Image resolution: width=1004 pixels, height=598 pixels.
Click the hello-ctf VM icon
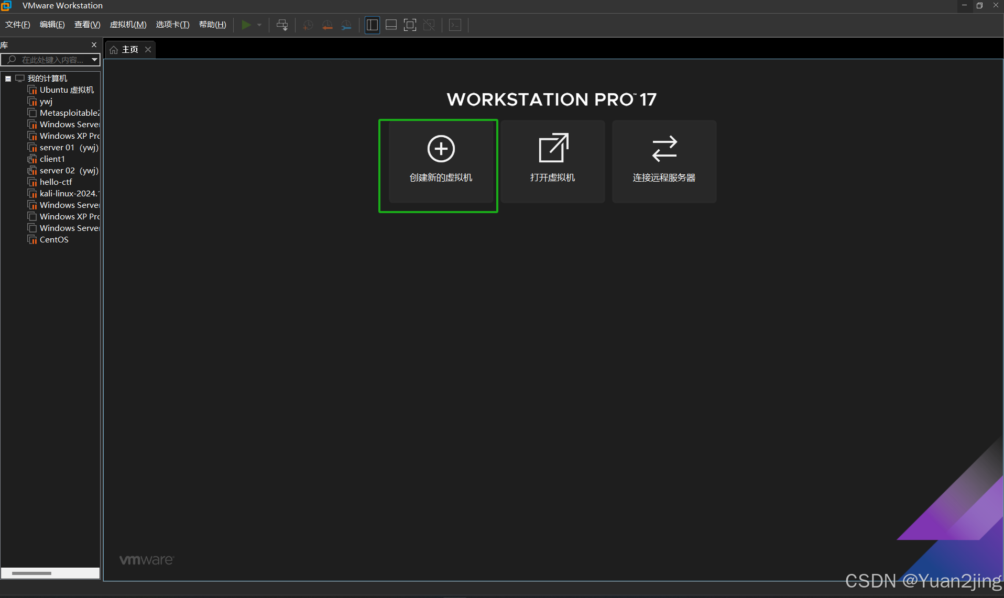click(32, 182)
